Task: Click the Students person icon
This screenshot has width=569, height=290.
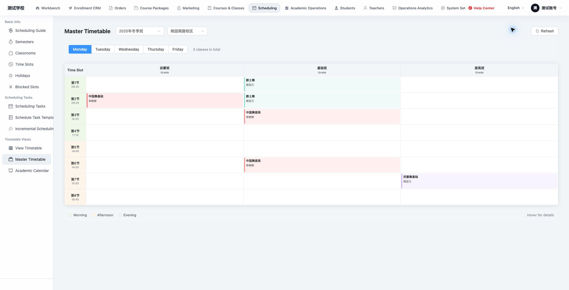Action: pos(336,8)
